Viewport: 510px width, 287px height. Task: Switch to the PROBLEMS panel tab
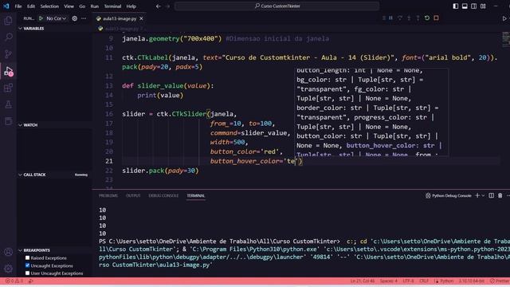[x=108, y=195]
